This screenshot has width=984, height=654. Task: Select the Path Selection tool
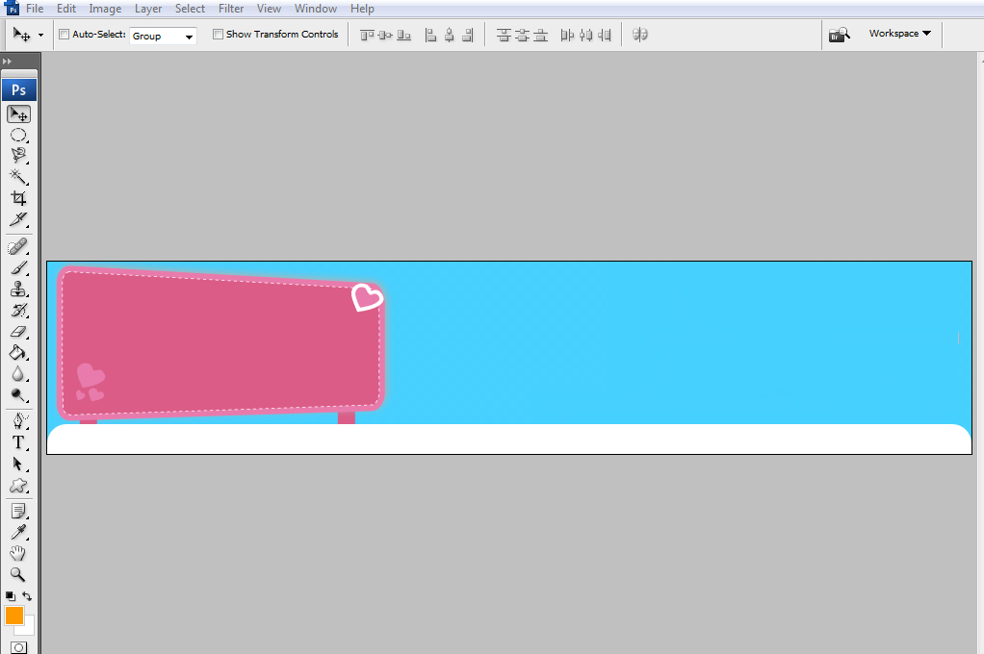point(19,464)
